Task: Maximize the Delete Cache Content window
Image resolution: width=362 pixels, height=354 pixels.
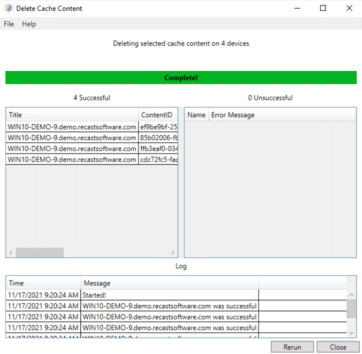Action: coord(323,8)
